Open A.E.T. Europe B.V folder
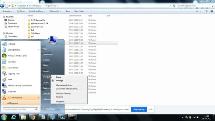Viewport: 215px width, 121px height. click(x=38, y=20)
